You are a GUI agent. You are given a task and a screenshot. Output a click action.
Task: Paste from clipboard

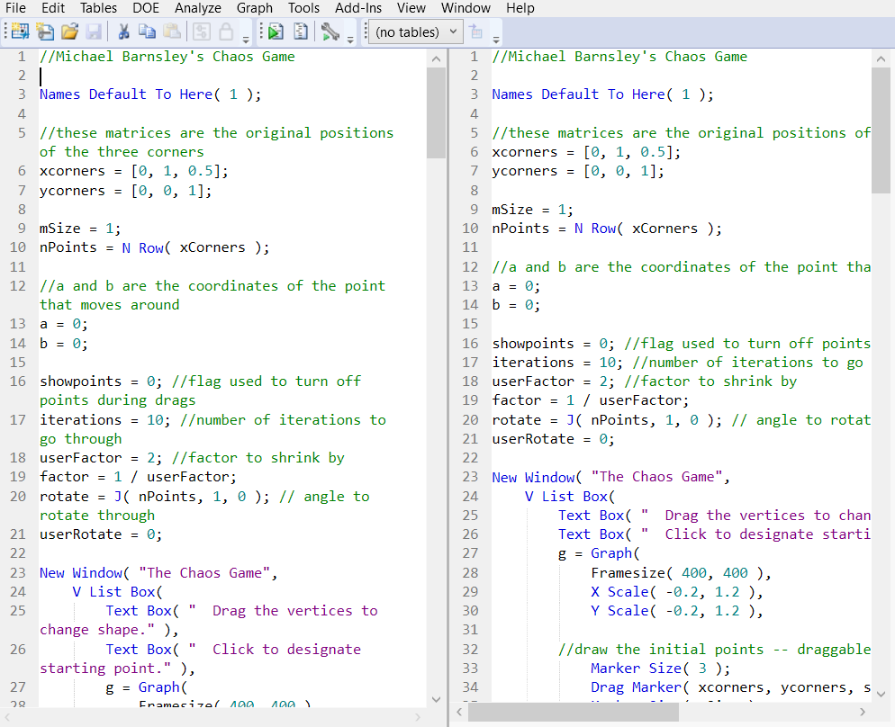171,31
